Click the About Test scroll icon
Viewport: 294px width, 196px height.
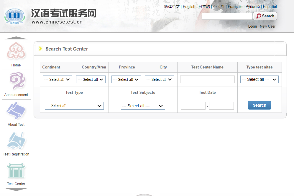tap(16, 110)
